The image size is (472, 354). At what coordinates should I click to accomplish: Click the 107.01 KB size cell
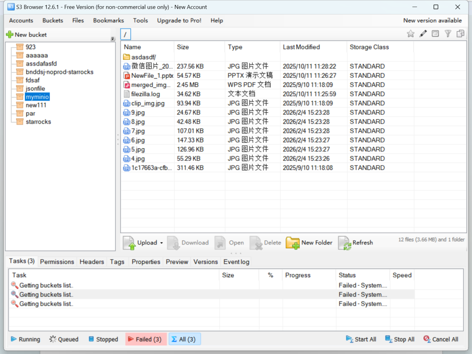point(190,131)
